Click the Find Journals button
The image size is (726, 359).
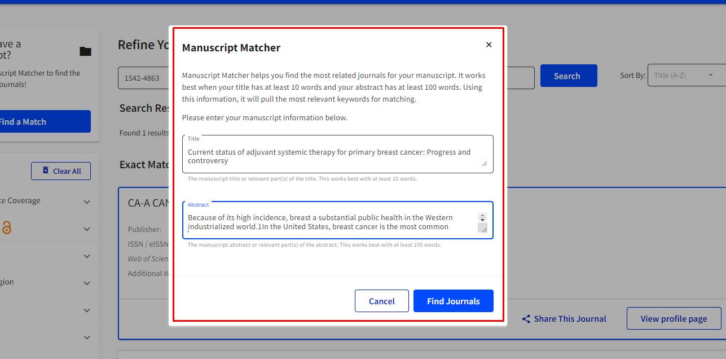click(454, 301)
